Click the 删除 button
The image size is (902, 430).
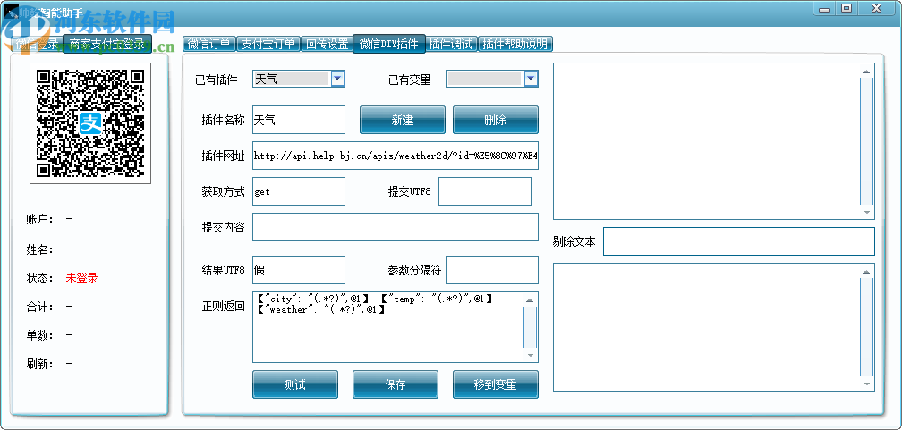coord(496,120)
